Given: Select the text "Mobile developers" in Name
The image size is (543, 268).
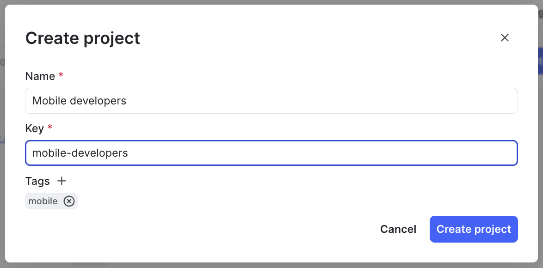Looking at the screenshot, I should (79, 100).
